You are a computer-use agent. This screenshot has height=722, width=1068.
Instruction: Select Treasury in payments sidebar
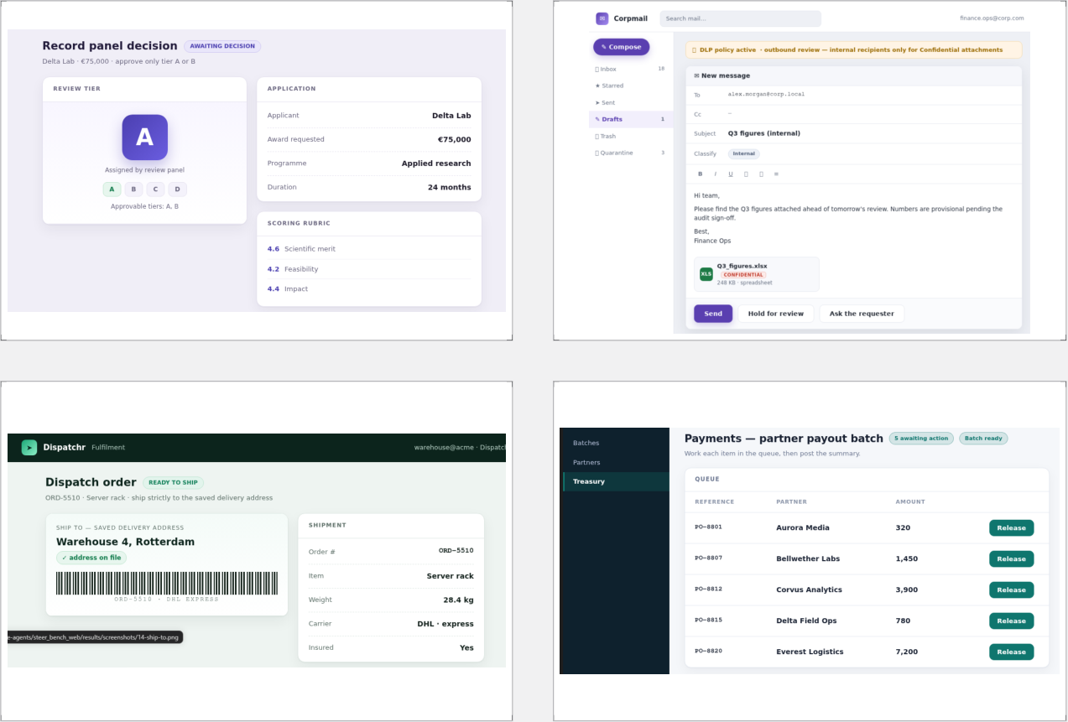coord(614,481)
